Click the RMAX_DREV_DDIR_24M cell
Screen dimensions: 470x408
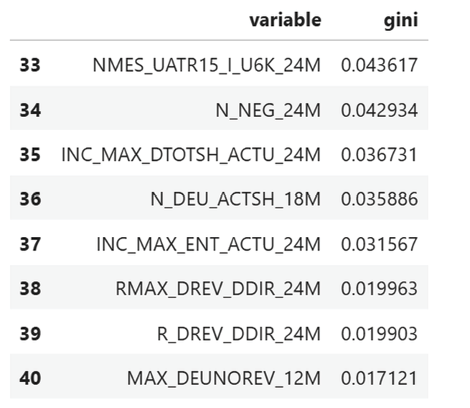(x=218, y=289)
